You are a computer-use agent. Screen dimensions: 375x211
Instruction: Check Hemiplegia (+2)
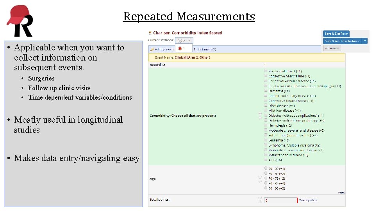click(266, 125)
